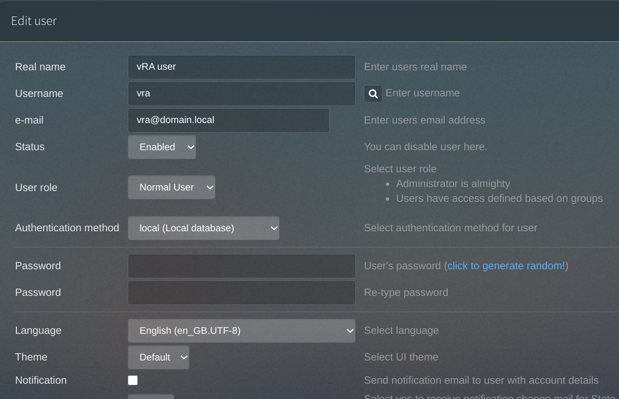Click the first Password input field
The width and height of the screenshot is (619, 399).
pos(242,266)
